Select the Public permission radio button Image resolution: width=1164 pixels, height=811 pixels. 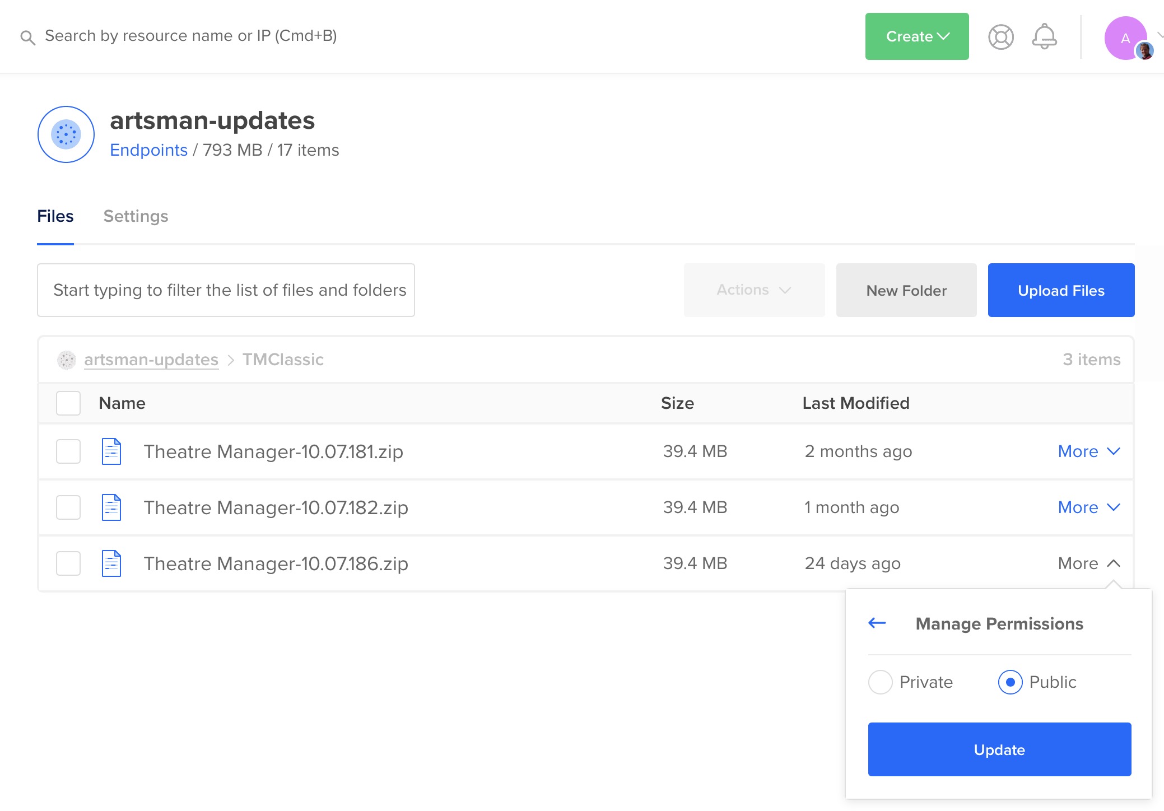click(1011, 682)
